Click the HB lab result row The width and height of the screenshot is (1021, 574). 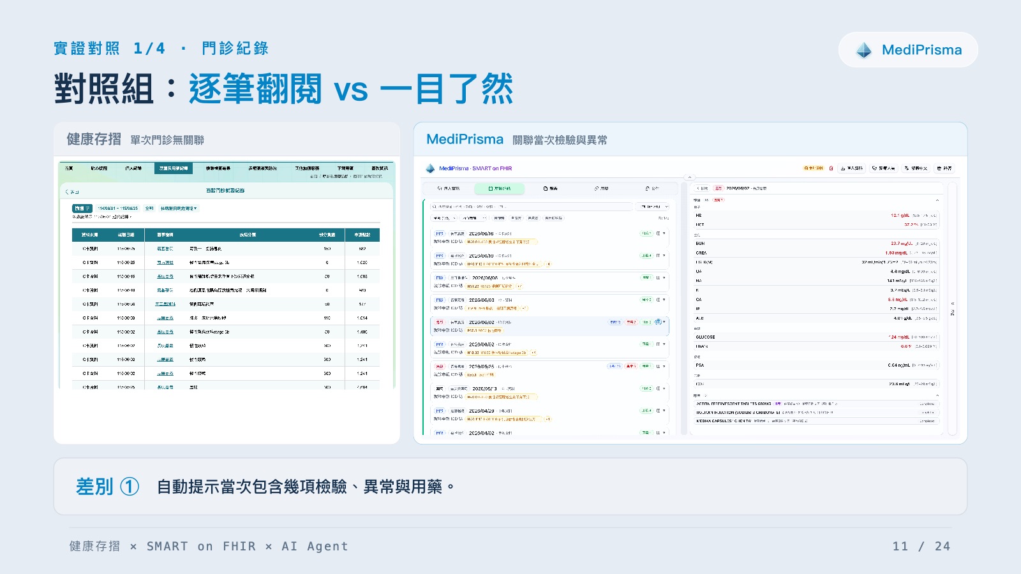[x=817, y=216]
